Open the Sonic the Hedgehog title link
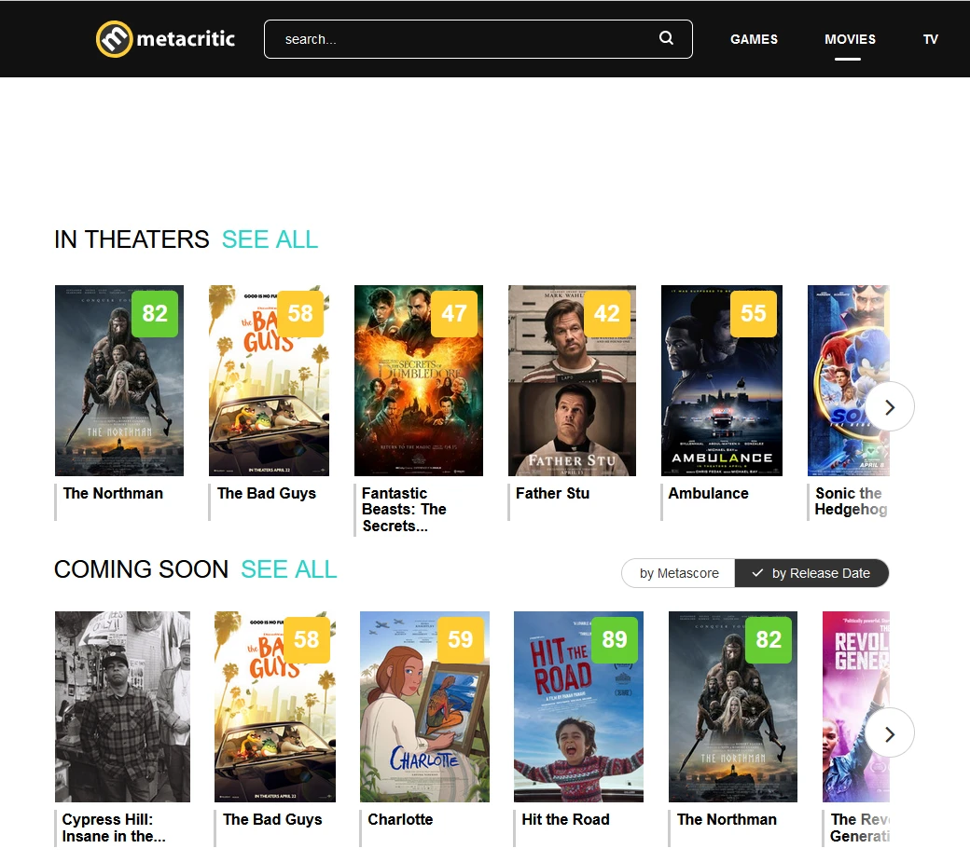970x862 pixels. tap(852, 501)
